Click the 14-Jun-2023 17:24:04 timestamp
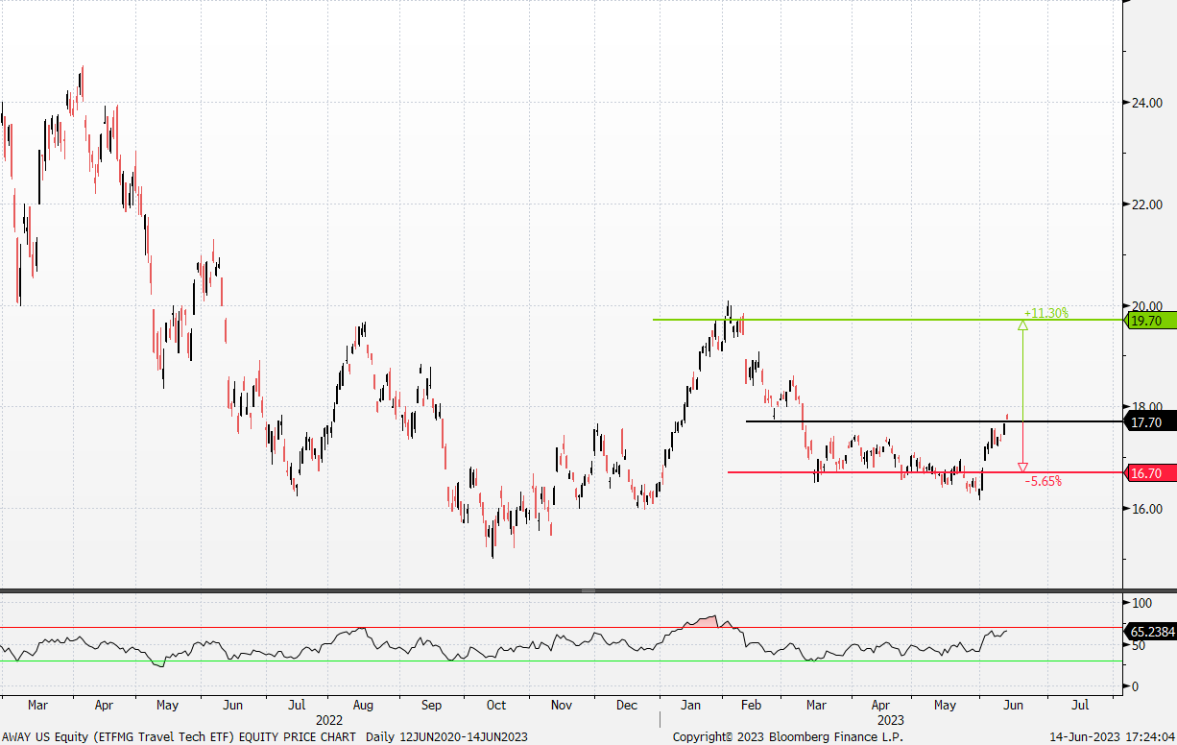This screenshot has height=745, width=1177. click(x=1112, y=737)
